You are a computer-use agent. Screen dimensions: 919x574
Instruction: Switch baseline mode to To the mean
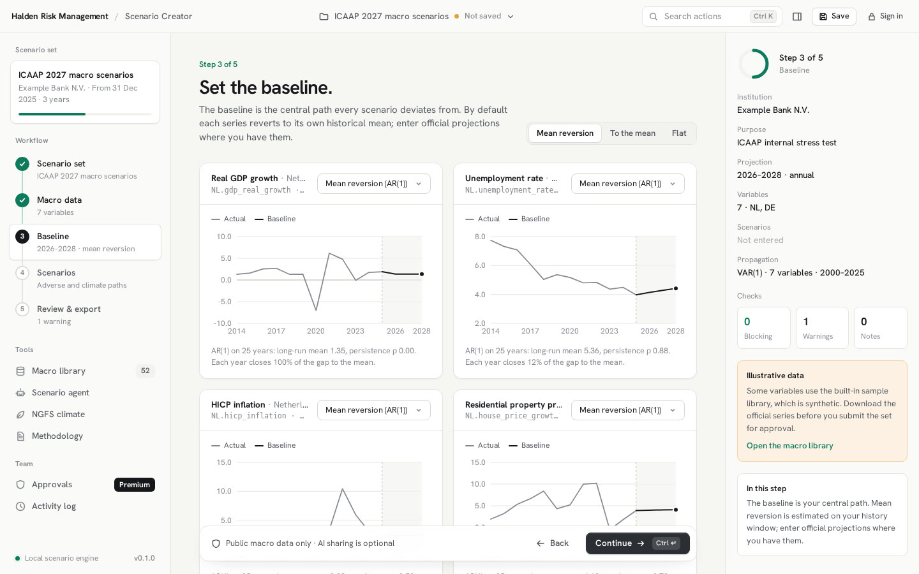tap(632, 133)
